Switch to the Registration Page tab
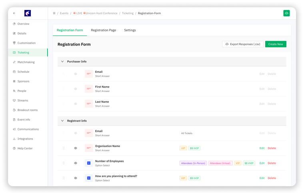Image resolution: width=304 pixels, height=195 pixels. [103, 30]
